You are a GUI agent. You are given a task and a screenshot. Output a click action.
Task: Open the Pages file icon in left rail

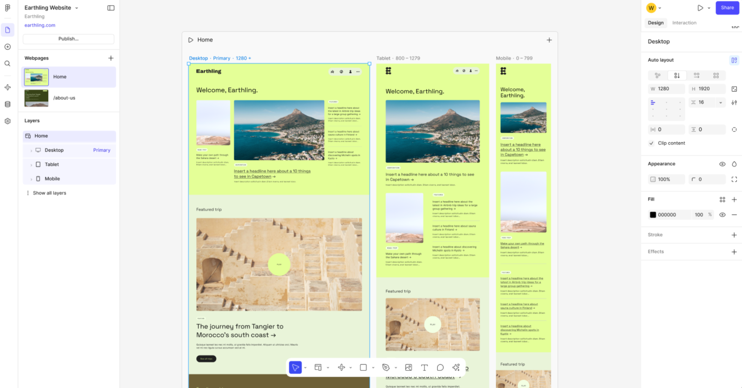[x=7, y=30]
